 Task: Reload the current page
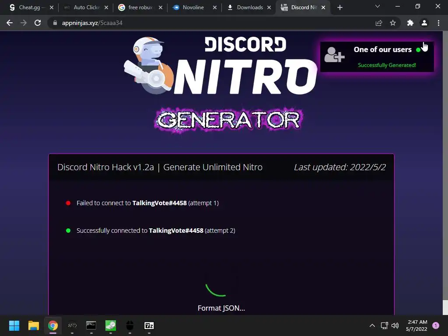tap(38, 23)
